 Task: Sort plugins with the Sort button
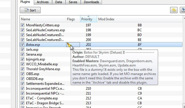[x=30, y=10]
